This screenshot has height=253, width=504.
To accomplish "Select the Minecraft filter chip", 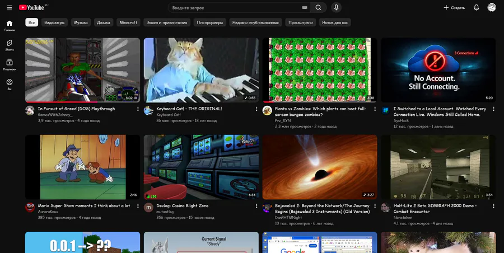I will 128,22.
